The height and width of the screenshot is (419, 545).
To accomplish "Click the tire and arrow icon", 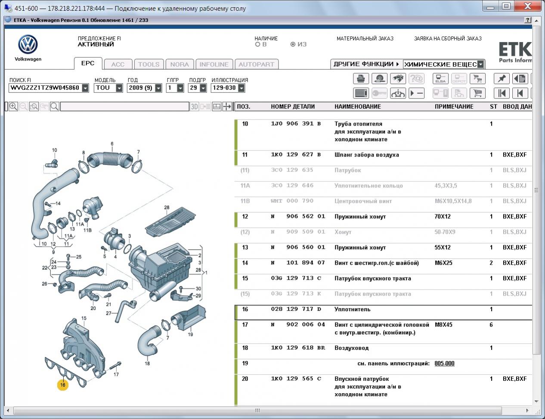I will click(x=379, y=79).
